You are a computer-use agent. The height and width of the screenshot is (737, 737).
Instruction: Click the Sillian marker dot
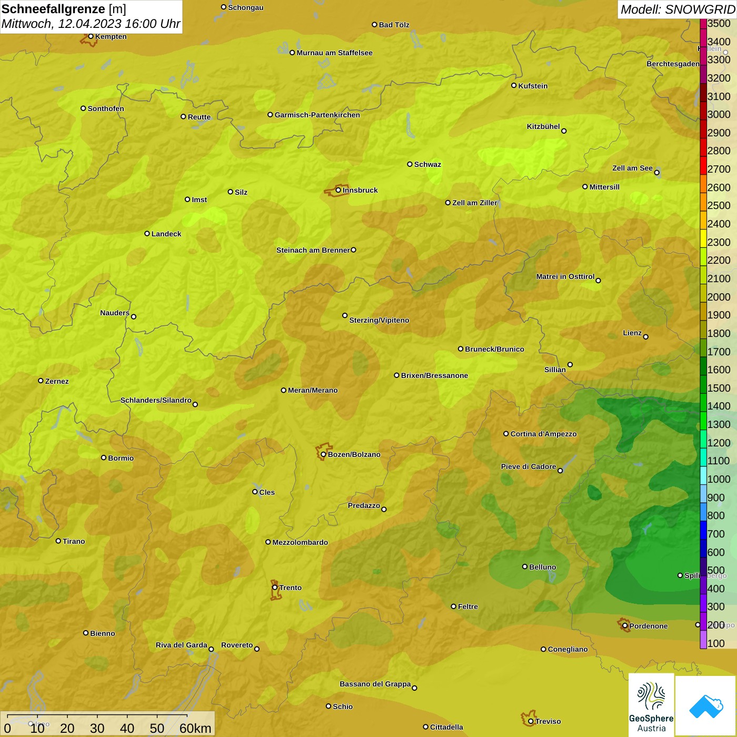point(570,364)
